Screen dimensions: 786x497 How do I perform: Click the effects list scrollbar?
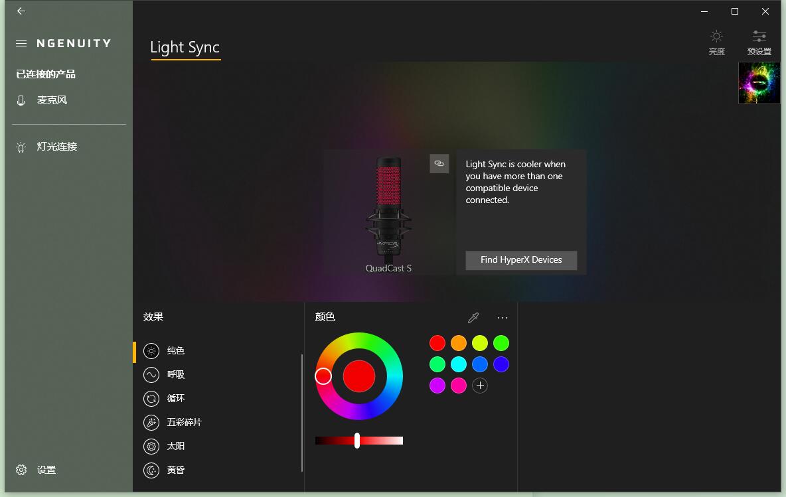[302, 413]
